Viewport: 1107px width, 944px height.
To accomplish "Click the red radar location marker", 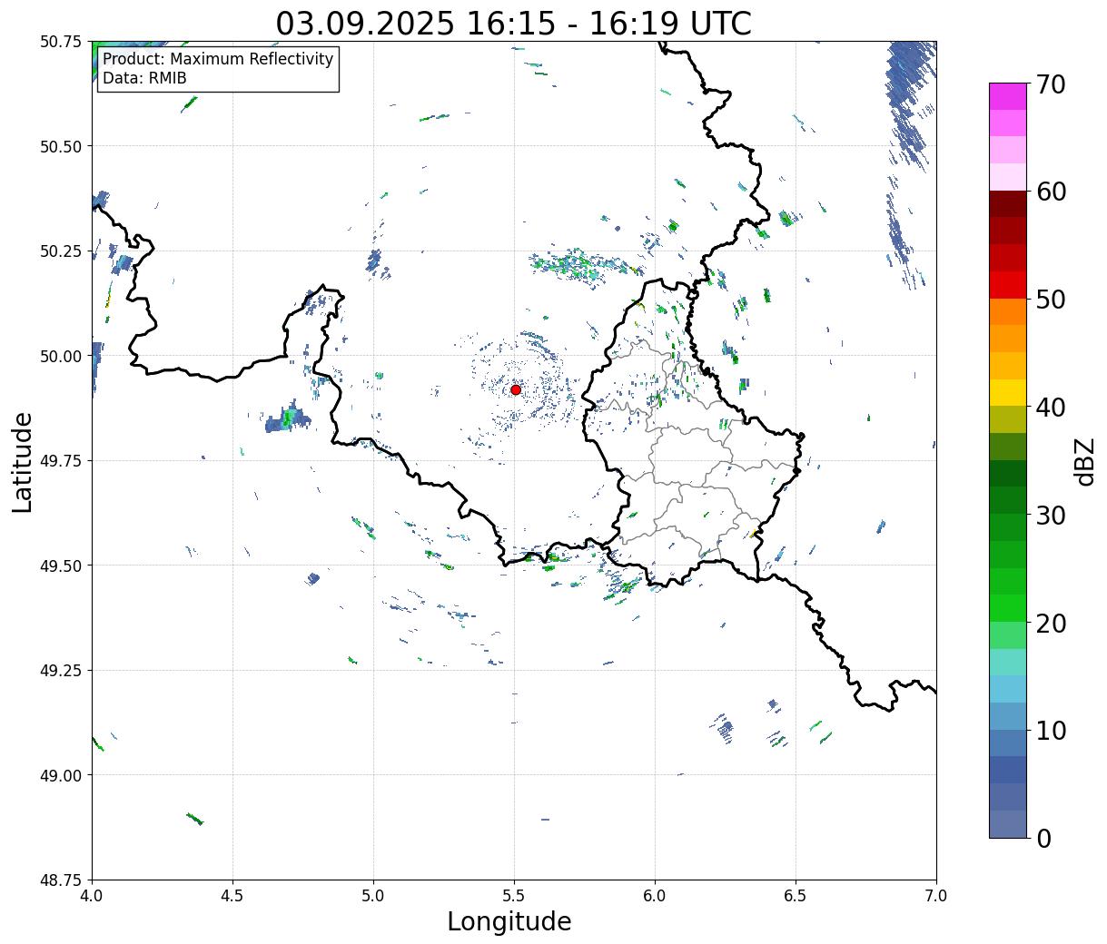I will 516,389.
